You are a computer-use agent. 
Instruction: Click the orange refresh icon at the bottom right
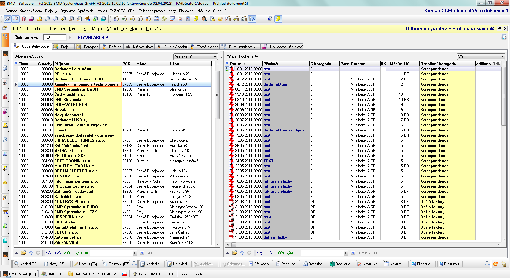click(x=495, y=264)
